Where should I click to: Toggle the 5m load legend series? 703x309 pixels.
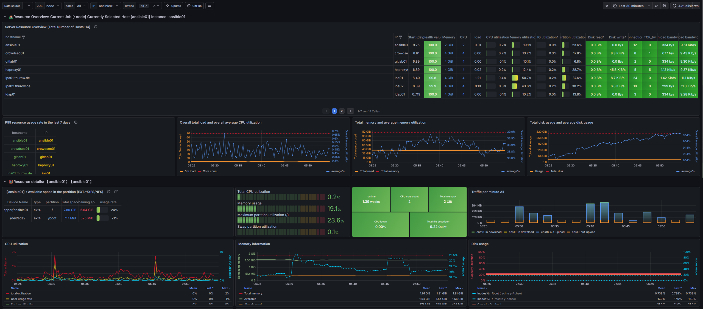(190, 171)
